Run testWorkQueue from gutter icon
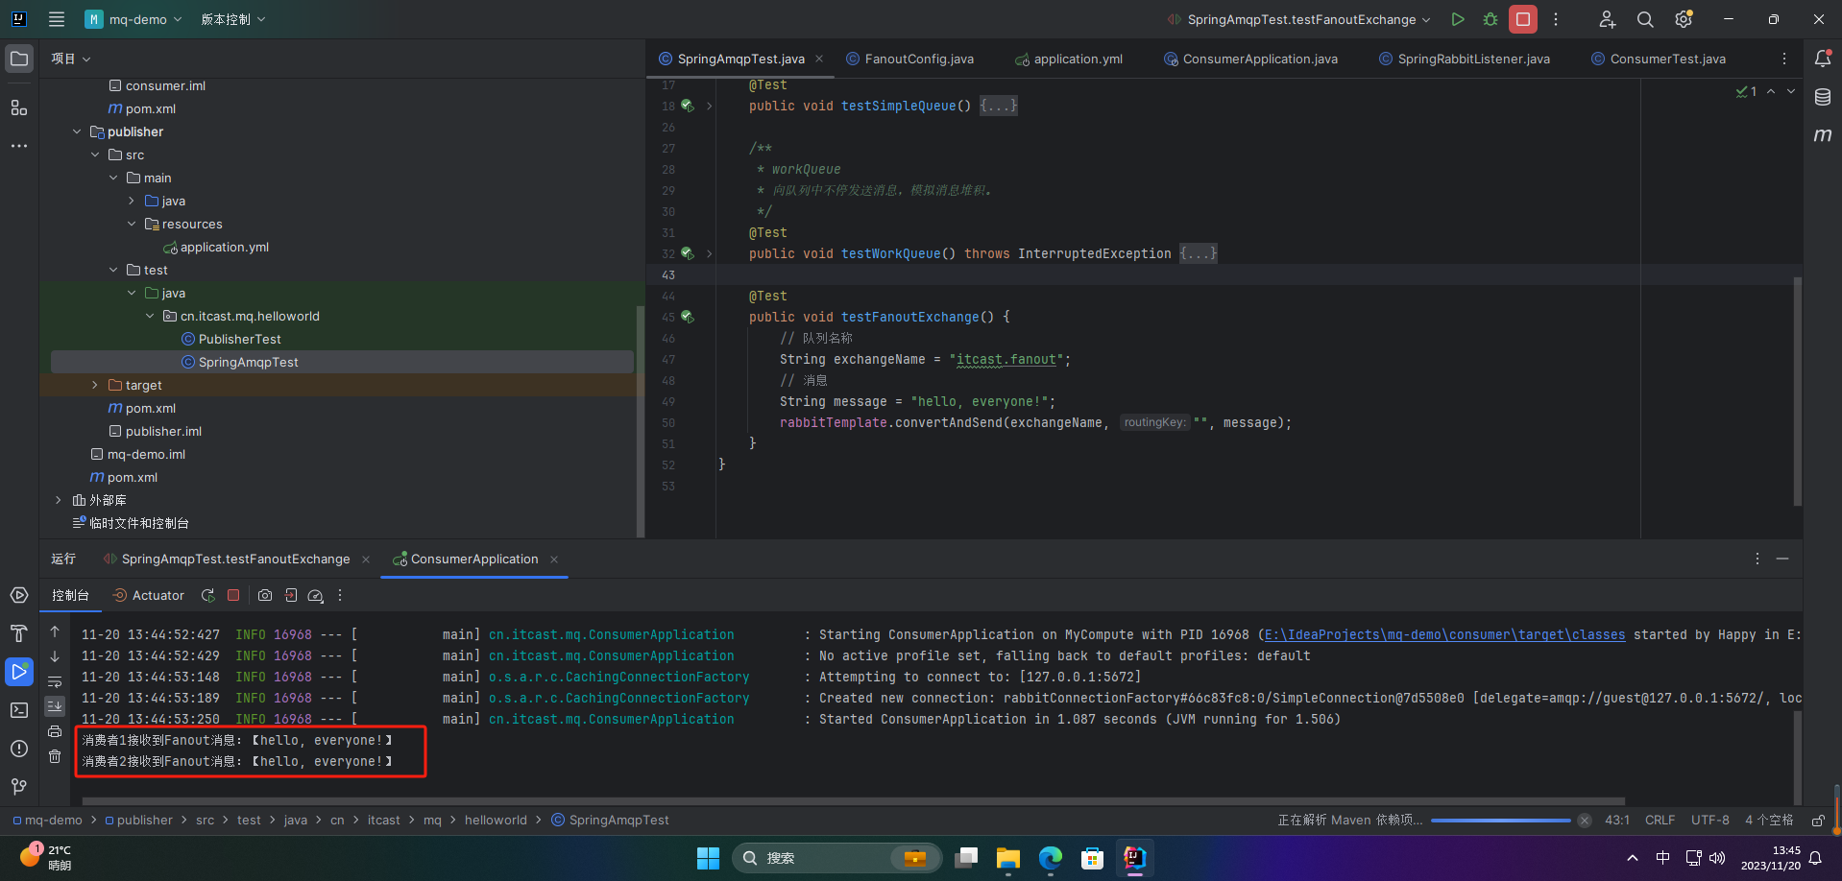The image size is (1842, 881). [688, 253]
